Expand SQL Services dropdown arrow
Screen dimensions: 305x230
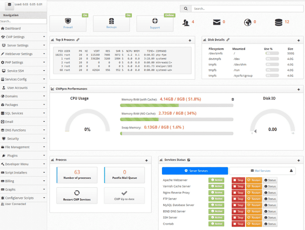(44, 113)
